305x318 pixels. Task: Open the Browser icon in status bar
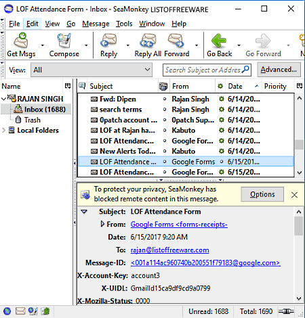point(7,311)
